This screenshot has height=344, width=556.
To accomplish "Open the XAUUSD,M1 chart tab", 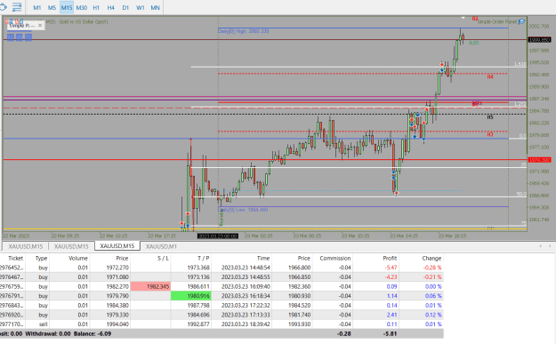I will coord(161,246).
